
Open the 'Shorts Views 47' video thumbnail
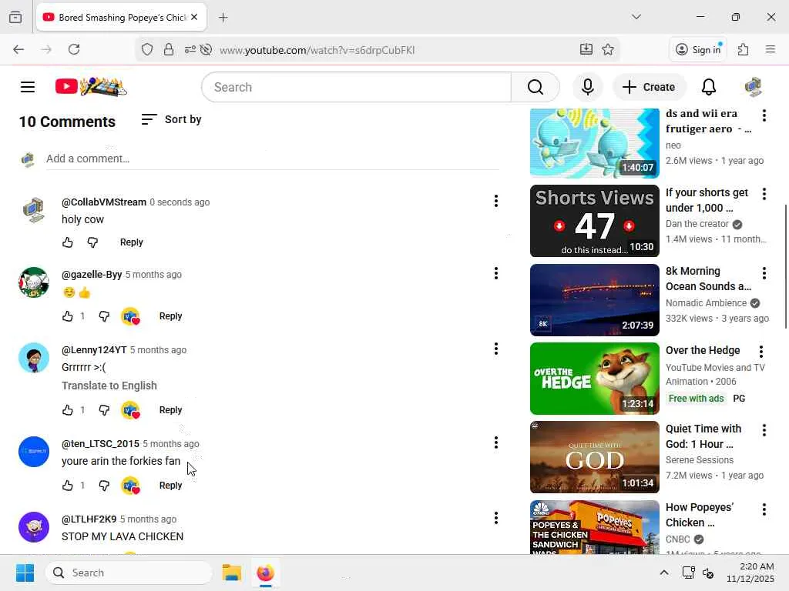pyautogui.click(x=594, y=221)
